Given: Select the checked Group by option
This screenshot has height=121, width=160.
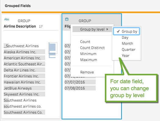Looking at the screenshot, I should (126, 31).
